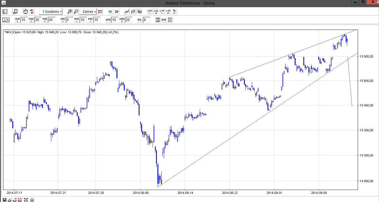Toggle the percent scale button
The height and width of the screenshot is (202, 379).
pos(174,11)
